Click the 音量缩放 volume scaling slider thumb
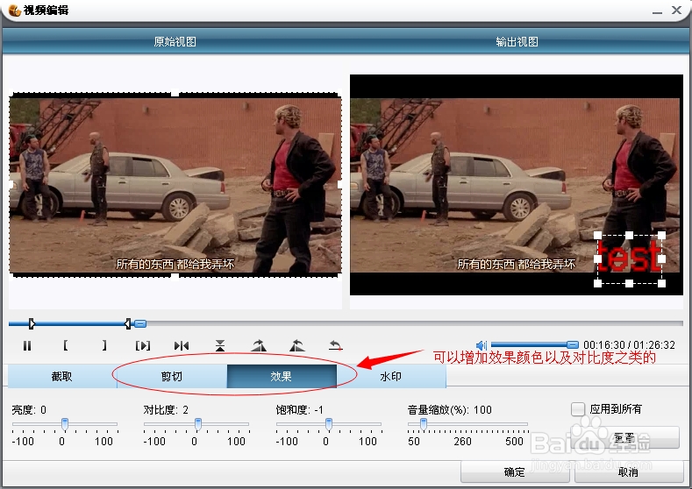The height and width of the screenshot is (489, 692). pos(424,424)
